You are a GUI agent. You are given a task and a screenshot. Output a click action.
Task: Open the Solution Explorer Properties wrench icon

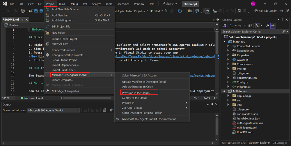(267, 26)
